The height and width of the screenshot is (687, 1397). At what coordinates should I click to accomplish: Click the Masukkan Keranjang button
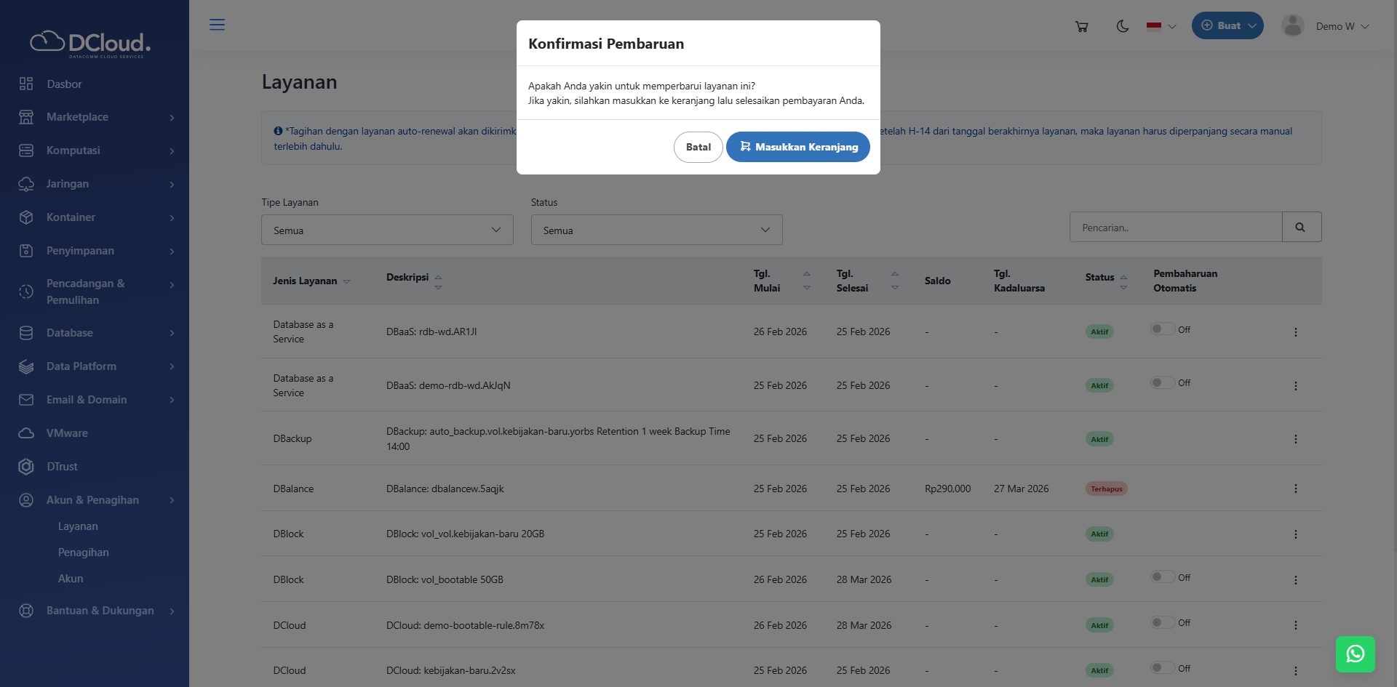797,147
